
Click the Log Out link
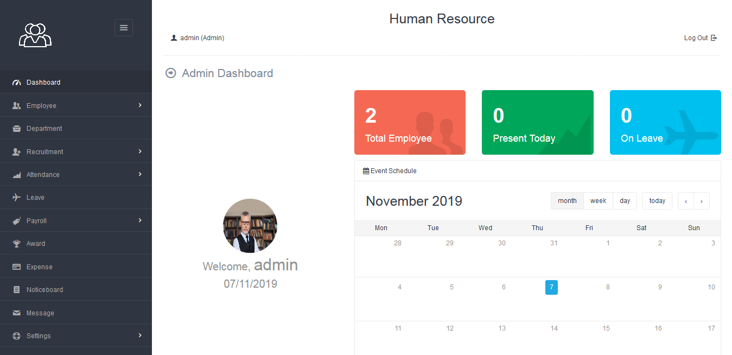[700, 37]
